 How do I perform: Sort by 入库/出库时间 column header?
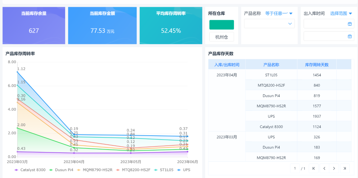pyautogui.click(x=227, y=64)
